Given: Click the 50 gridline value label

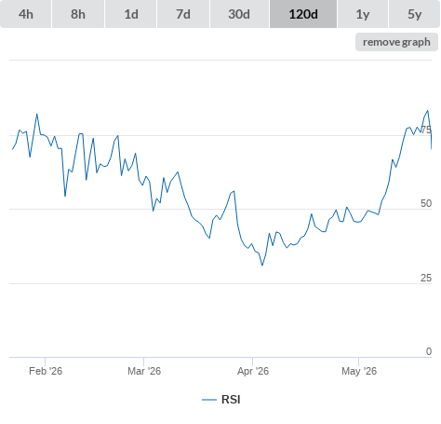Looking at the screenshot, I should click(426, 203).
